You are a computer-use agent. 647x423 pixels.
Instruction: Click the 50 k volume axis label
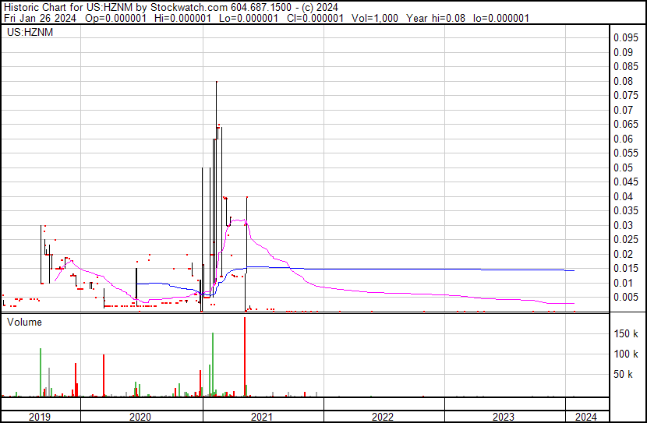tap(627, 375)
